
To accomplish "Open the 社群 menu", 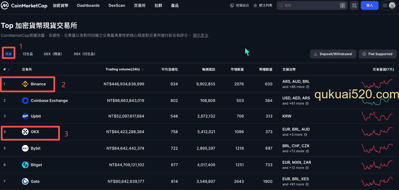I will coord(158,6).
